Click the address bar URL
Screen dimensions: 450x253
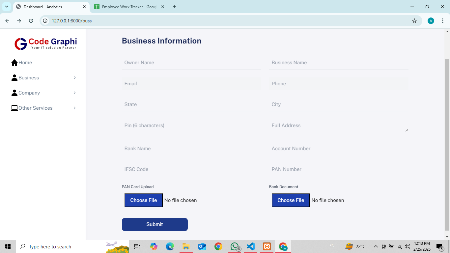click(72, 21)
